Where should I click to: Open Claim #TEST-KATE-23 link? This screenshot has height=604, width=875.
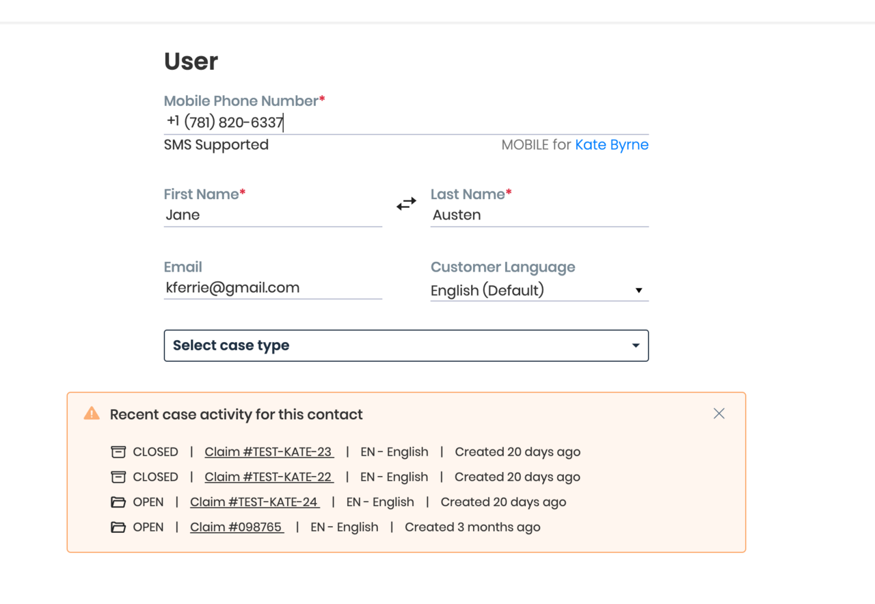click(269, 452)
